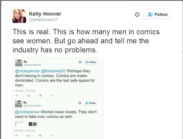Viewport: 183px width, 139px height.
Task: Open gear menu on first Ry tweet
Action: (x=80, y=62)
